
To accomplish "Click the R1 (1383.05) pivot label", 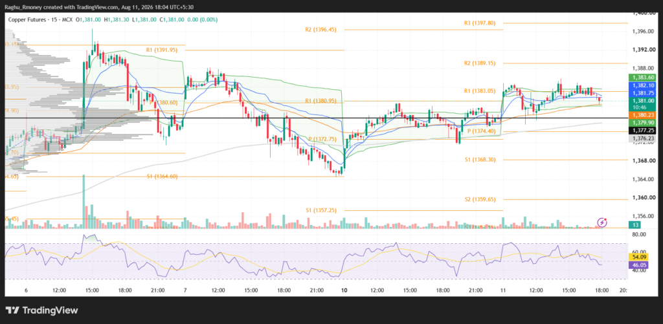I will point(479,91).
